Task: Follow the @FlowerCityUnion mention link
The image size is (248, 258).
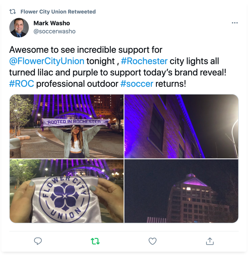Action: [47, 61]
